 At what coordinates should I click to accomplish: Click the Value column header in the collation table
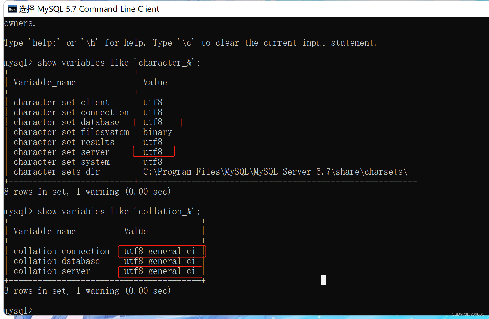point(136,231)
